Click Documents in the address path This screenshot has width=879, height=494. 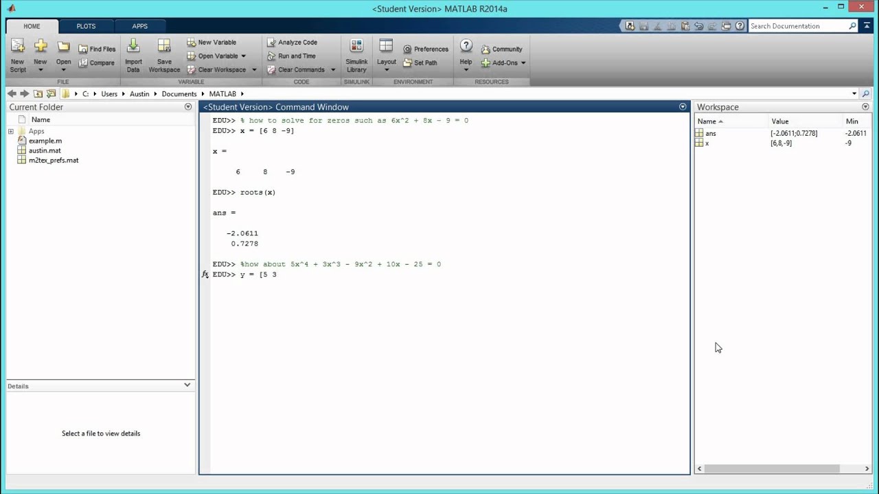179,94
